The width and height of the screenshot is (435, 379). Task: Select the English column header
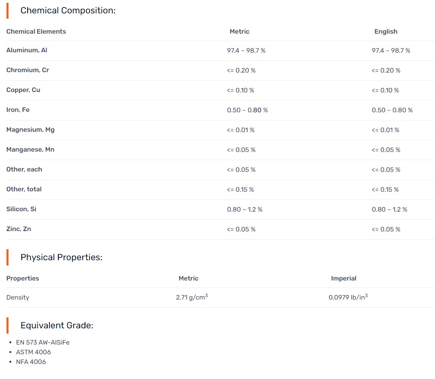click(x=386, y=32)
